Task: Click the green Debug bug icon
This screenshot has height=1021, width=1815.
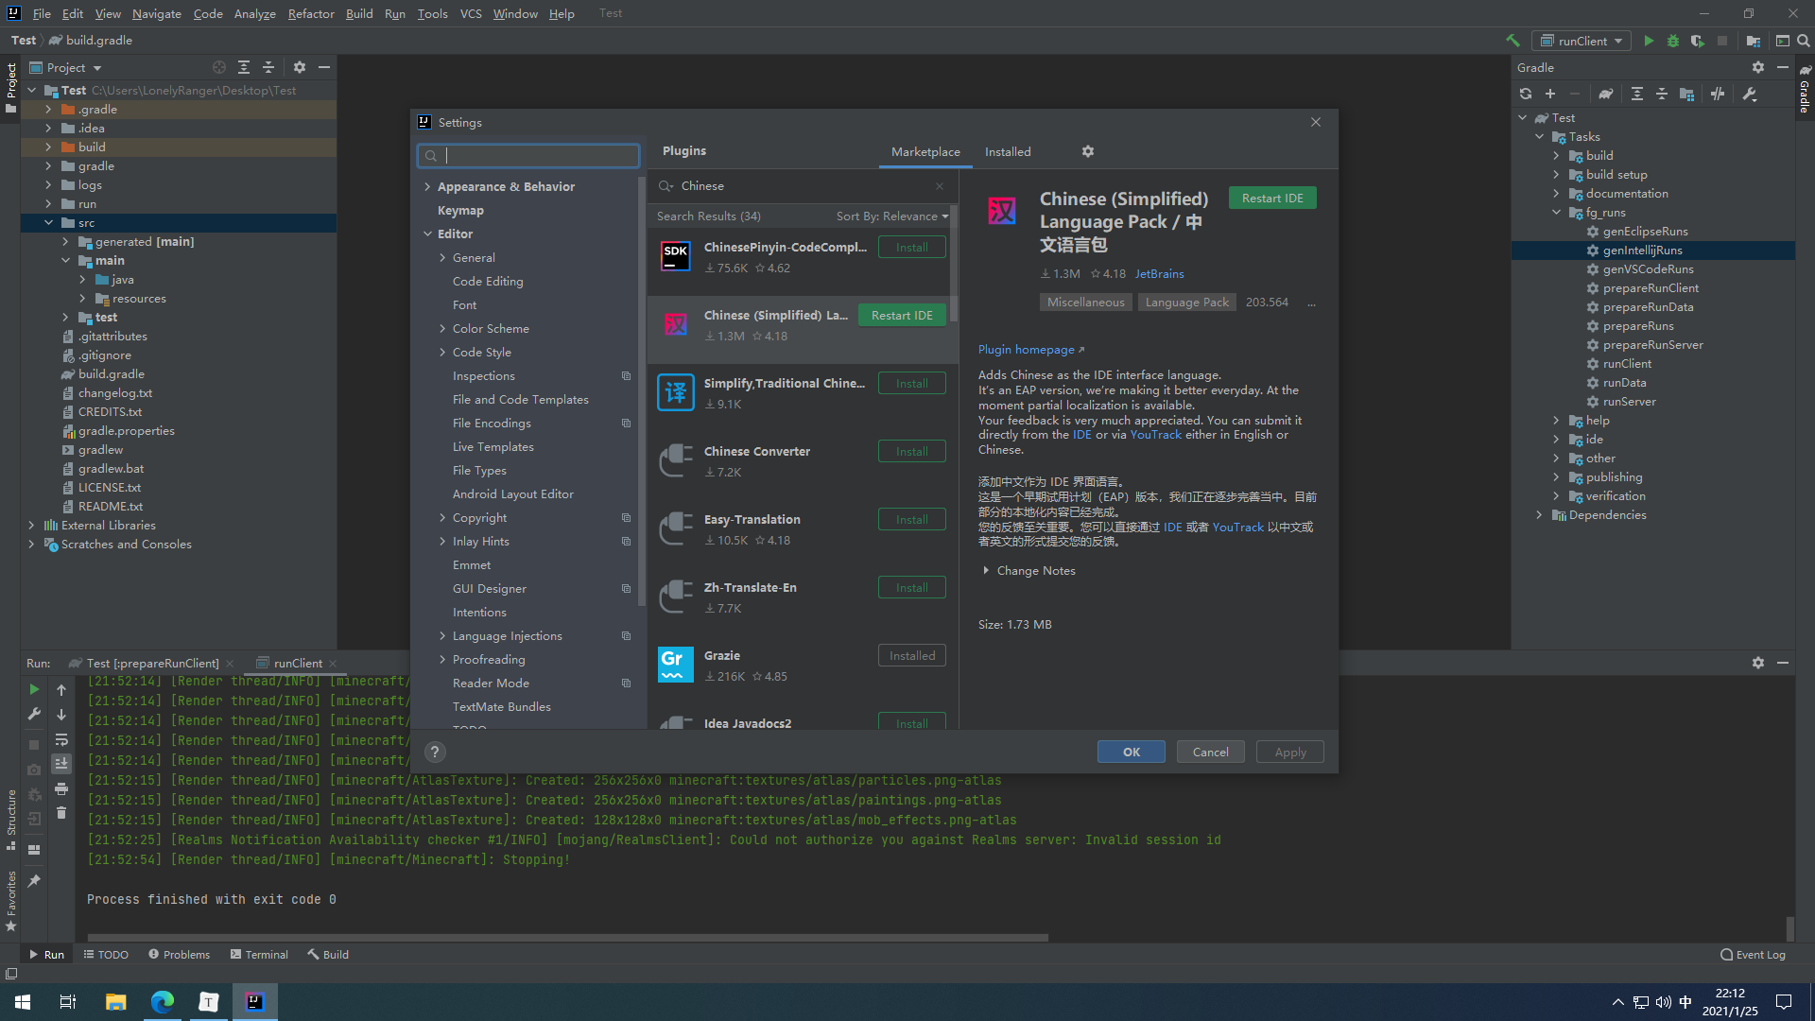Action: click(1673, 41)
